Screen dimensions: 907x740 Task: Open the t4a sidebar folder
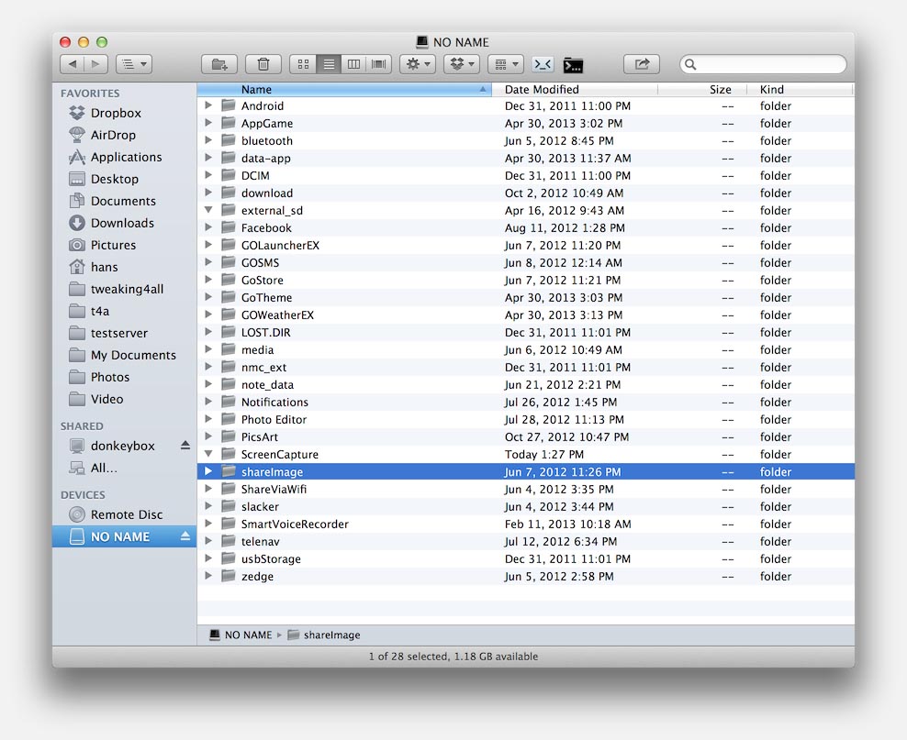pos(100,311)
